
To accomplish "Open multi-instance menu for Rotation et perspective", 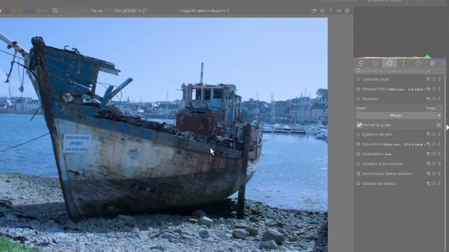I will [428, 164].
